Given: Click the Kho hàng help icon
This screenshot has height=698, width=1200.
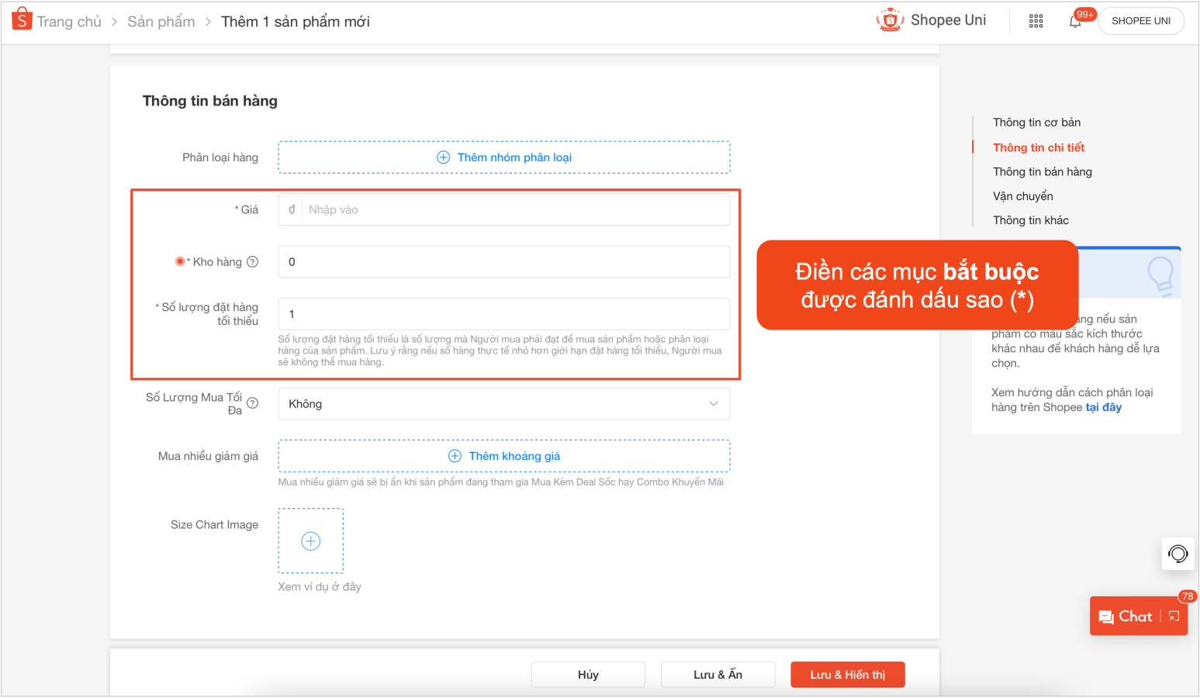Looking at the screenshot, I should (252, 262).
